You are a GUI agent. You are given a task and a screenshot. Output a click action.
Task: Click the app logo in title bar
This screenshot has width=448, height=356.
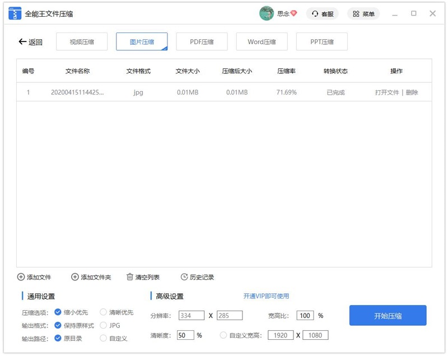pyautogui.click(x=15, y=13)
